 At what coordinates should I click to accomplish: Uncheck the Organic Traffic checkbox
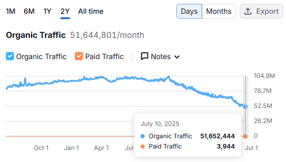tap(10, 56)
